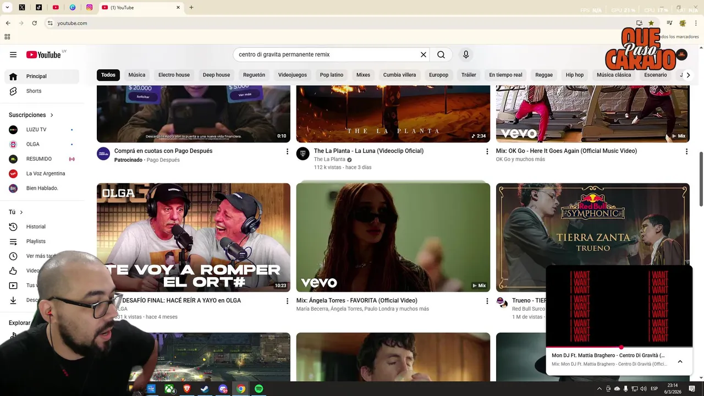Open the YouTube hamburger guide menu
The width and height of the screenshot is (704, 396).
(x=13, y=54)
